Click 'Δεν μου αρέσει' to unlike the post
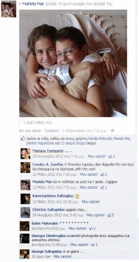This screenshot has width=139, height=262. pos(30,131)
